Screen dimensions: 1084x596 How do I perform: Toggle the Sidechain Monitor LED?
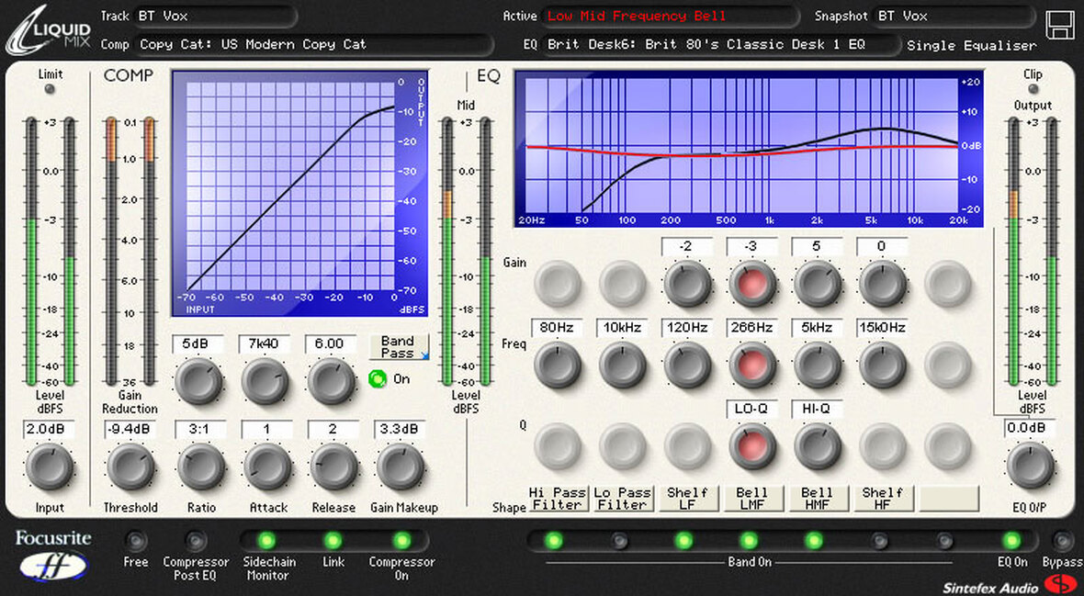pos(265,541)
